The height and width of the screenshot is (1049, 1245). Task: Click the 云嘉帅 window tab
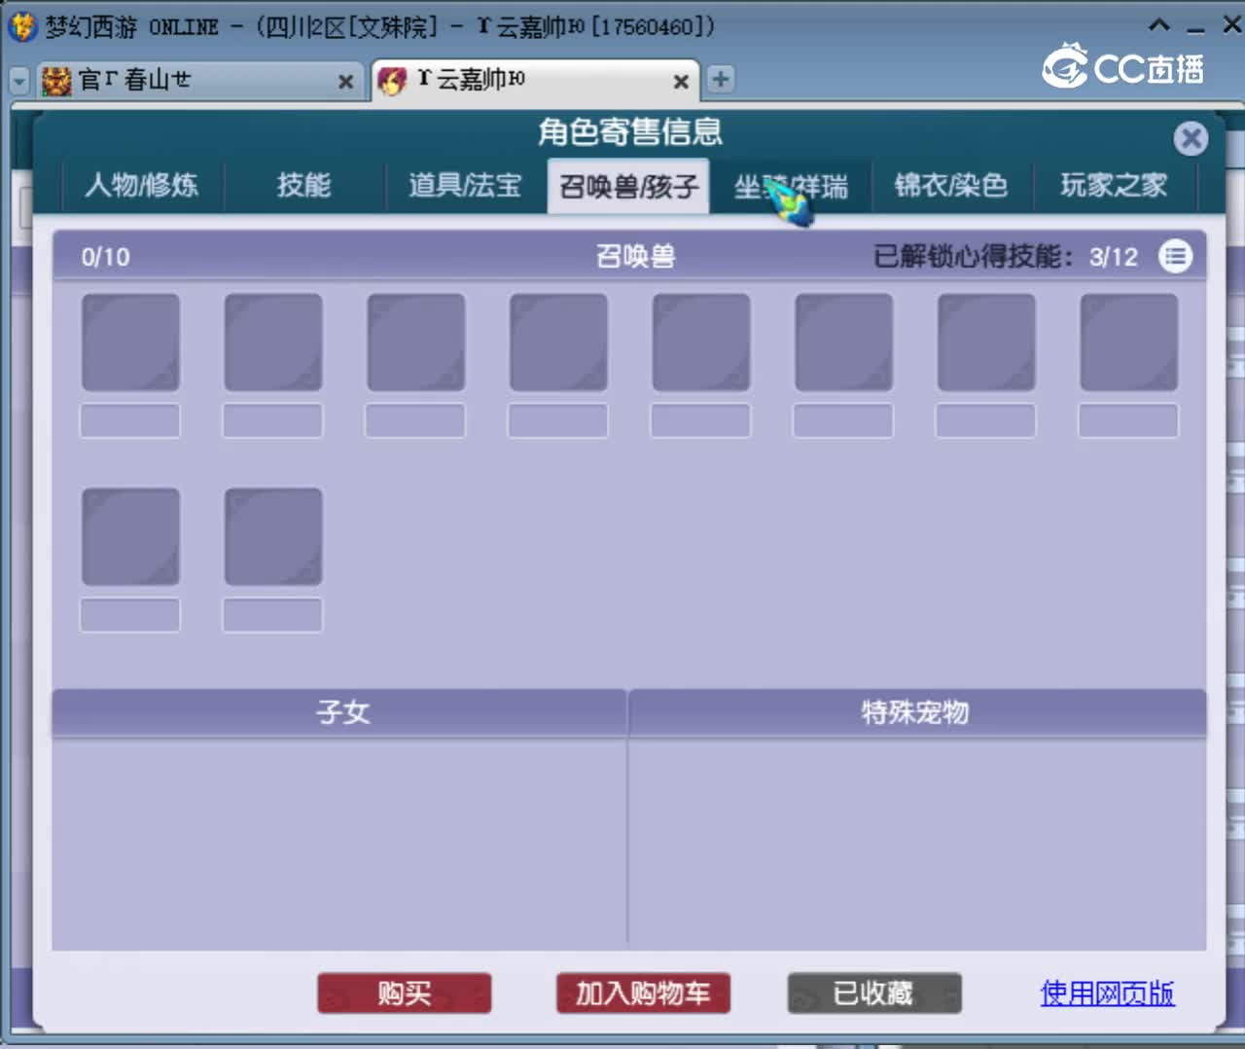click(533, 80)
